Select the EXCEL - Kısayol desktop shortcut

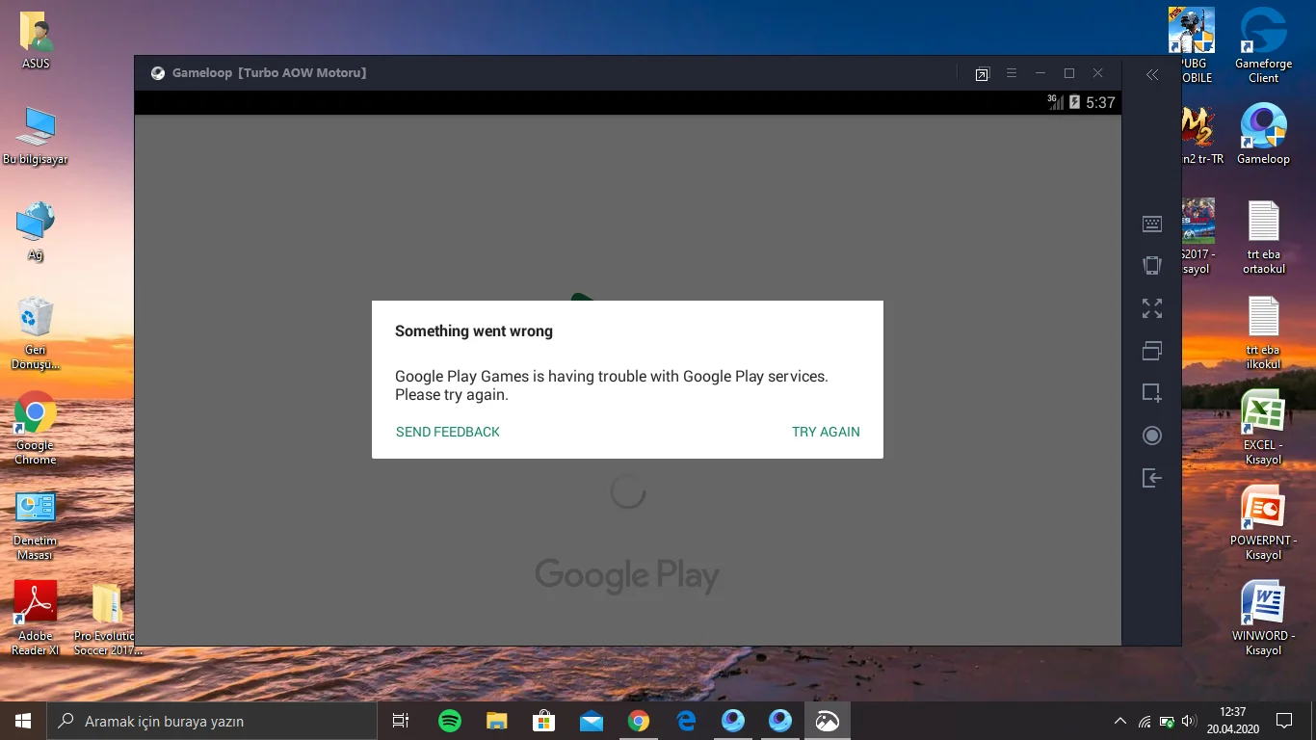tap(1263, 428)
